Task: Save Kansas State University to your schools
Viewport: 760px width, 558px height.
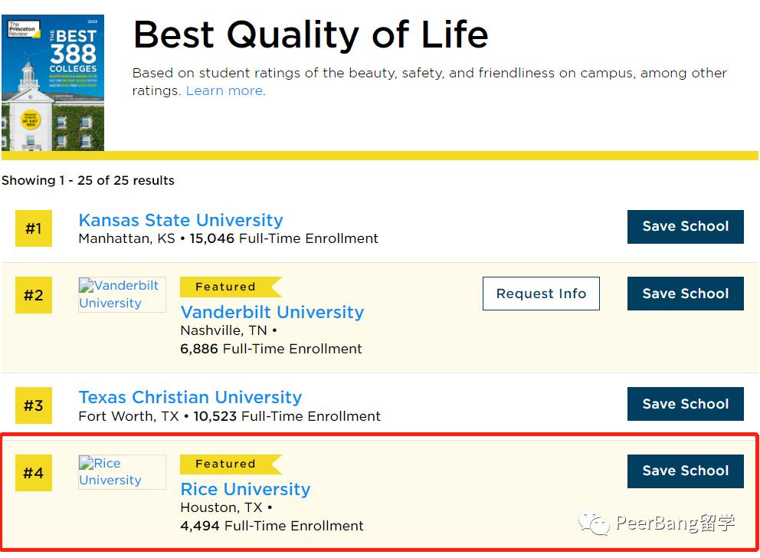Action: pyautogui.click(x=685, y=227)
